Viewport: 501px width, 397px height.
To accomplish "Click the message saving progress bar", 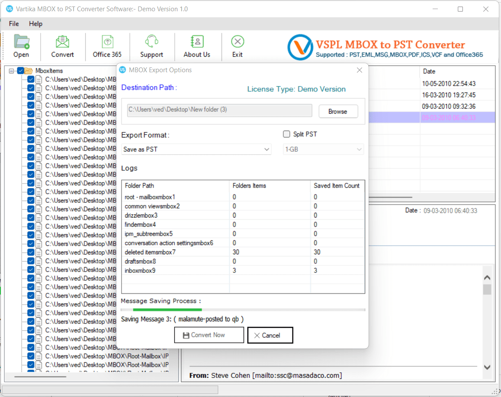I will tap(243, 310).
